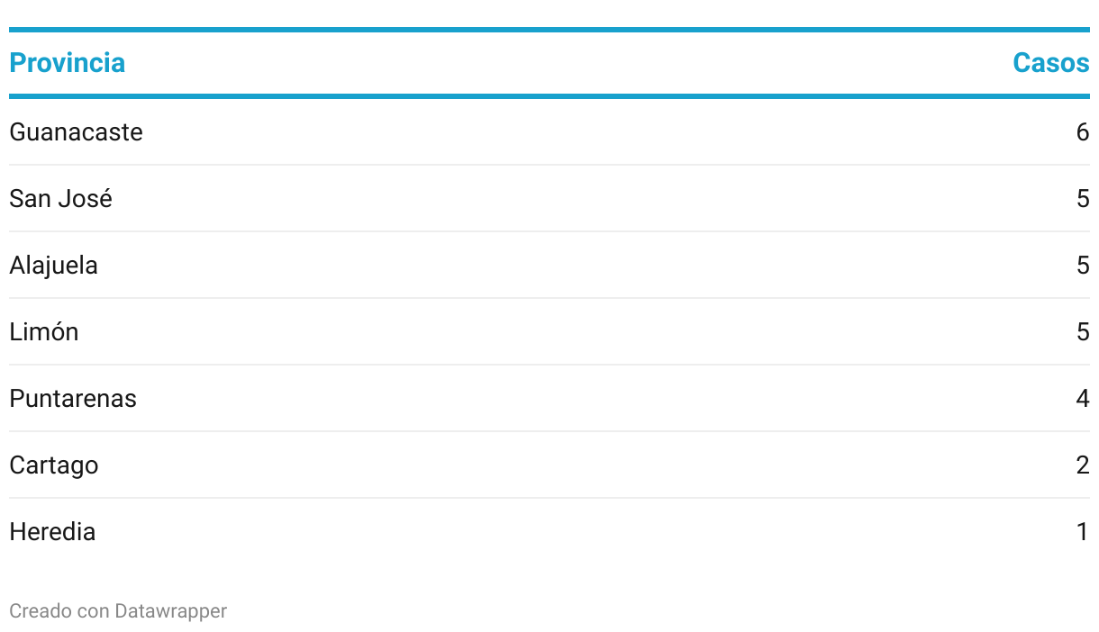Click the blue line beneath the header
Viewport: 1099px width, 632px height.
tap(549, 95)
